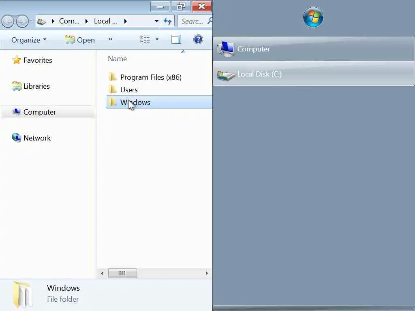
Task: Click the Favorites star icon
Action: tap(16, 60)
